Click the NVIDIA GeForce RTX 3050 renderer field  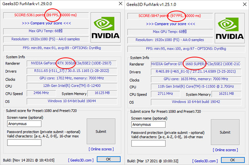coord(71,63)
